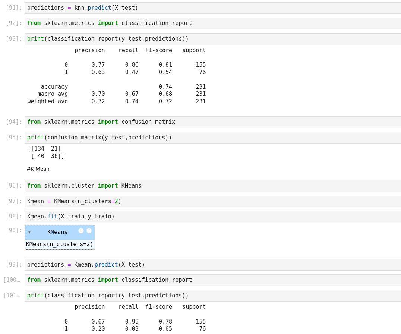Click the KMeans(n_clusters=2) parameter text

60,244
